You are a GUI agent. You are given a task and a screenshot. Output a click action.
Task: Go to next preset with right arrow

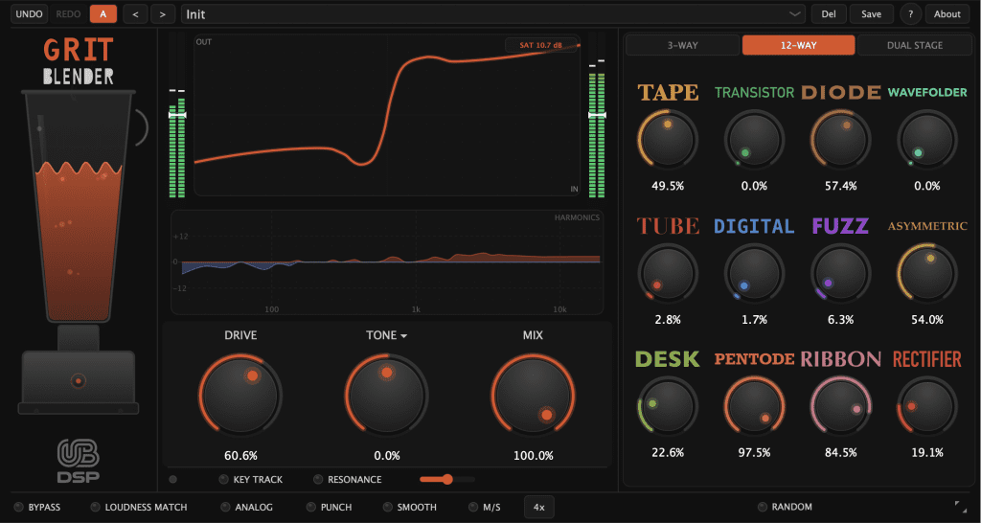pos(163,13)
